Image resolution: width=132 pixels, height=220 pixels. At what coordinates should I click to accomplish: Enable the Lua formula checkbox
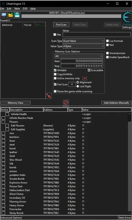pos(108,41)
